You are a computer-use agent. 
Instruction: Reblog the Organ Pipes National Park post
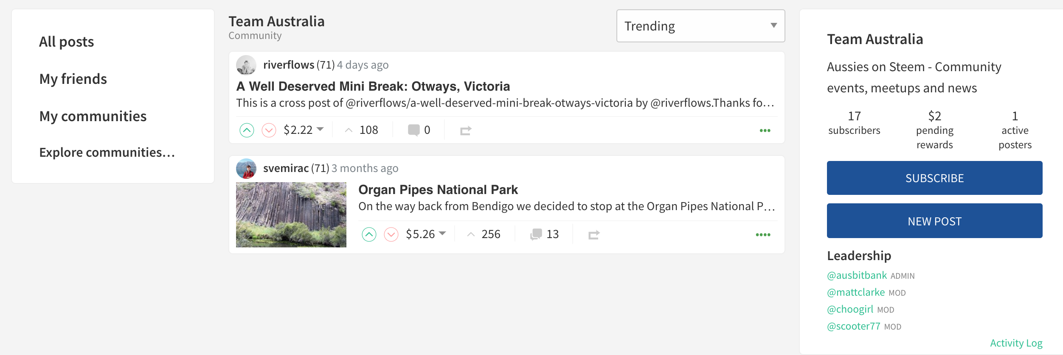(594, 235)
